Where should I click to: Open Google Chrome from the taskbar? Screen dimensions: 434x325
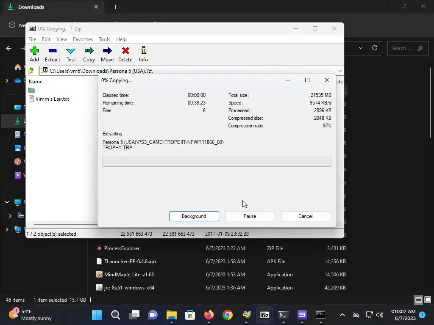click(228, 315)
